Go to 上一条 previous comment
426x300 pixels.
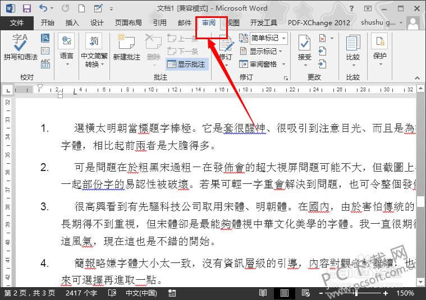tap(182, 38)
